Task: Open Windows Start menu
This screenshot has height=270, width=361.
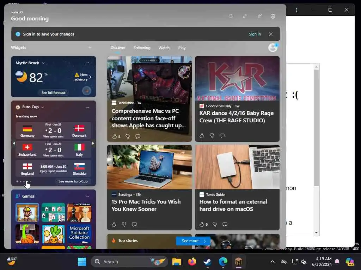Action: click(x=82, y=262)
